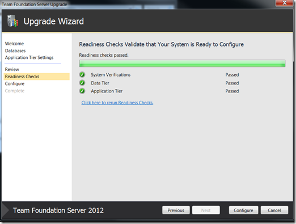296x224 pixels.
Task: Click the Previous button
Action: [x=176, y=210]
